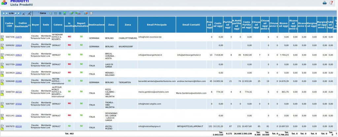Open product link 21679
Screen dimensions: 338x137
(x=18, y=37)
